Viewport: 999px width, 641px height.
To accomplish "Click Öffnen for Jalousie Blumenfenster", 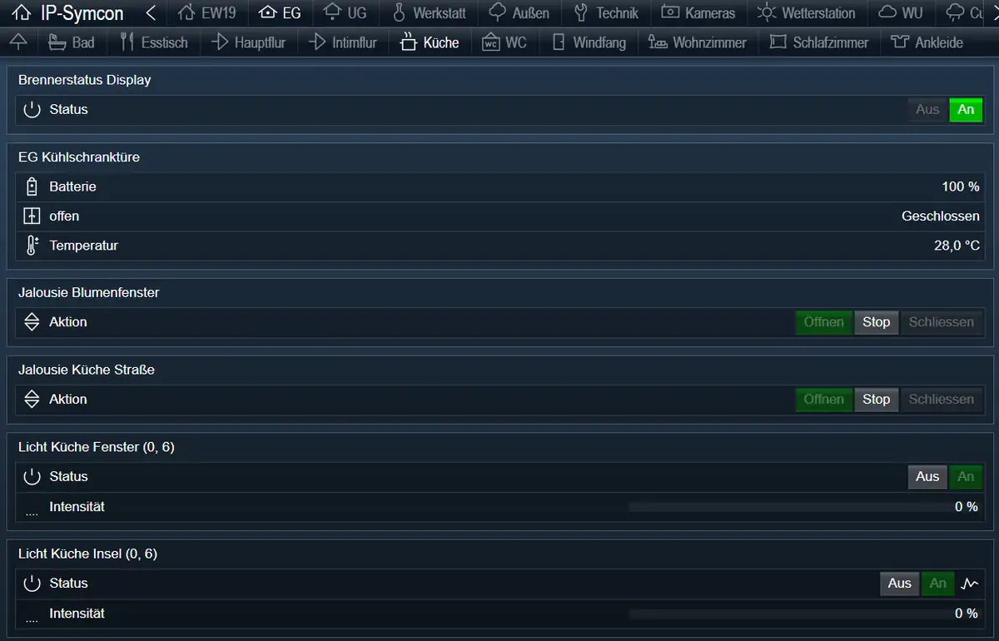I will pos(824,323).
